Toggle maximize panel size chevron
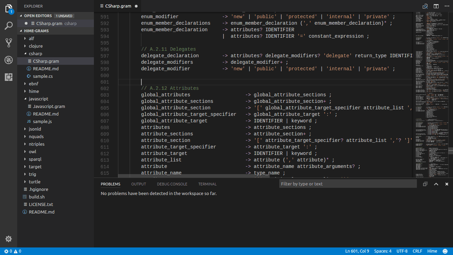The height and width of the screenshot is (255, 453). pyautogui.click(x=436, y=184)
